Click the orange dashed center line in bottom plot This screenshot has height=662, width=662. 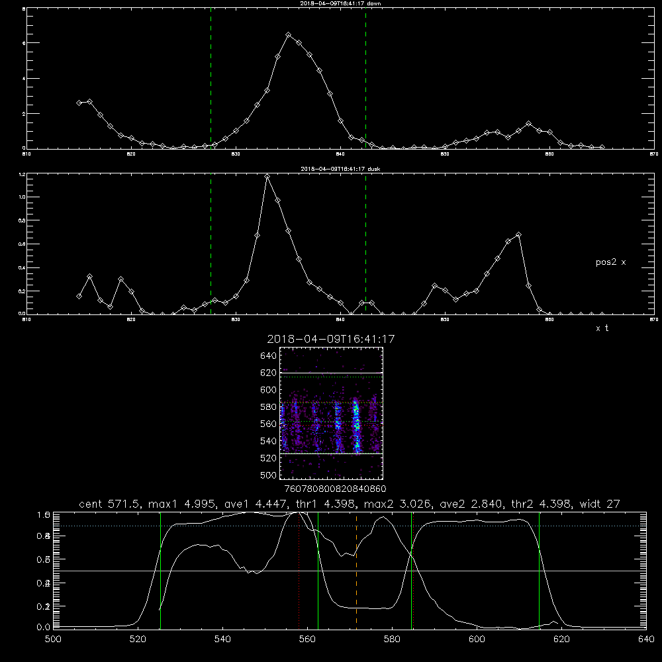click(356, 570)
